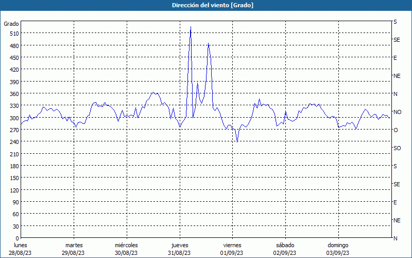Click the "domingo" day label
Image resolution: width=412 pixels, height=258 pixels.
(x=338, y=246)
